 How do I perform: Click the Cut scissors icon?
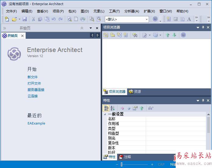pos(33,19)
